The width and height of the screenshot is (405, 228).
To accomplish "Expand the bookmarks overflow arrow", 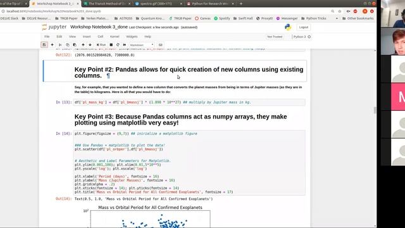I will [337, 18].
